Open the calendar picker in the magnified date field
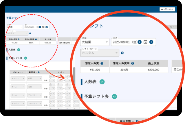 click(x=145, y=42)
